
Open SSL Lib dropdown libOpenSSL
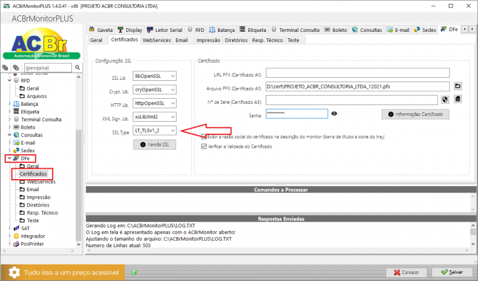click(x=155, y=76)
